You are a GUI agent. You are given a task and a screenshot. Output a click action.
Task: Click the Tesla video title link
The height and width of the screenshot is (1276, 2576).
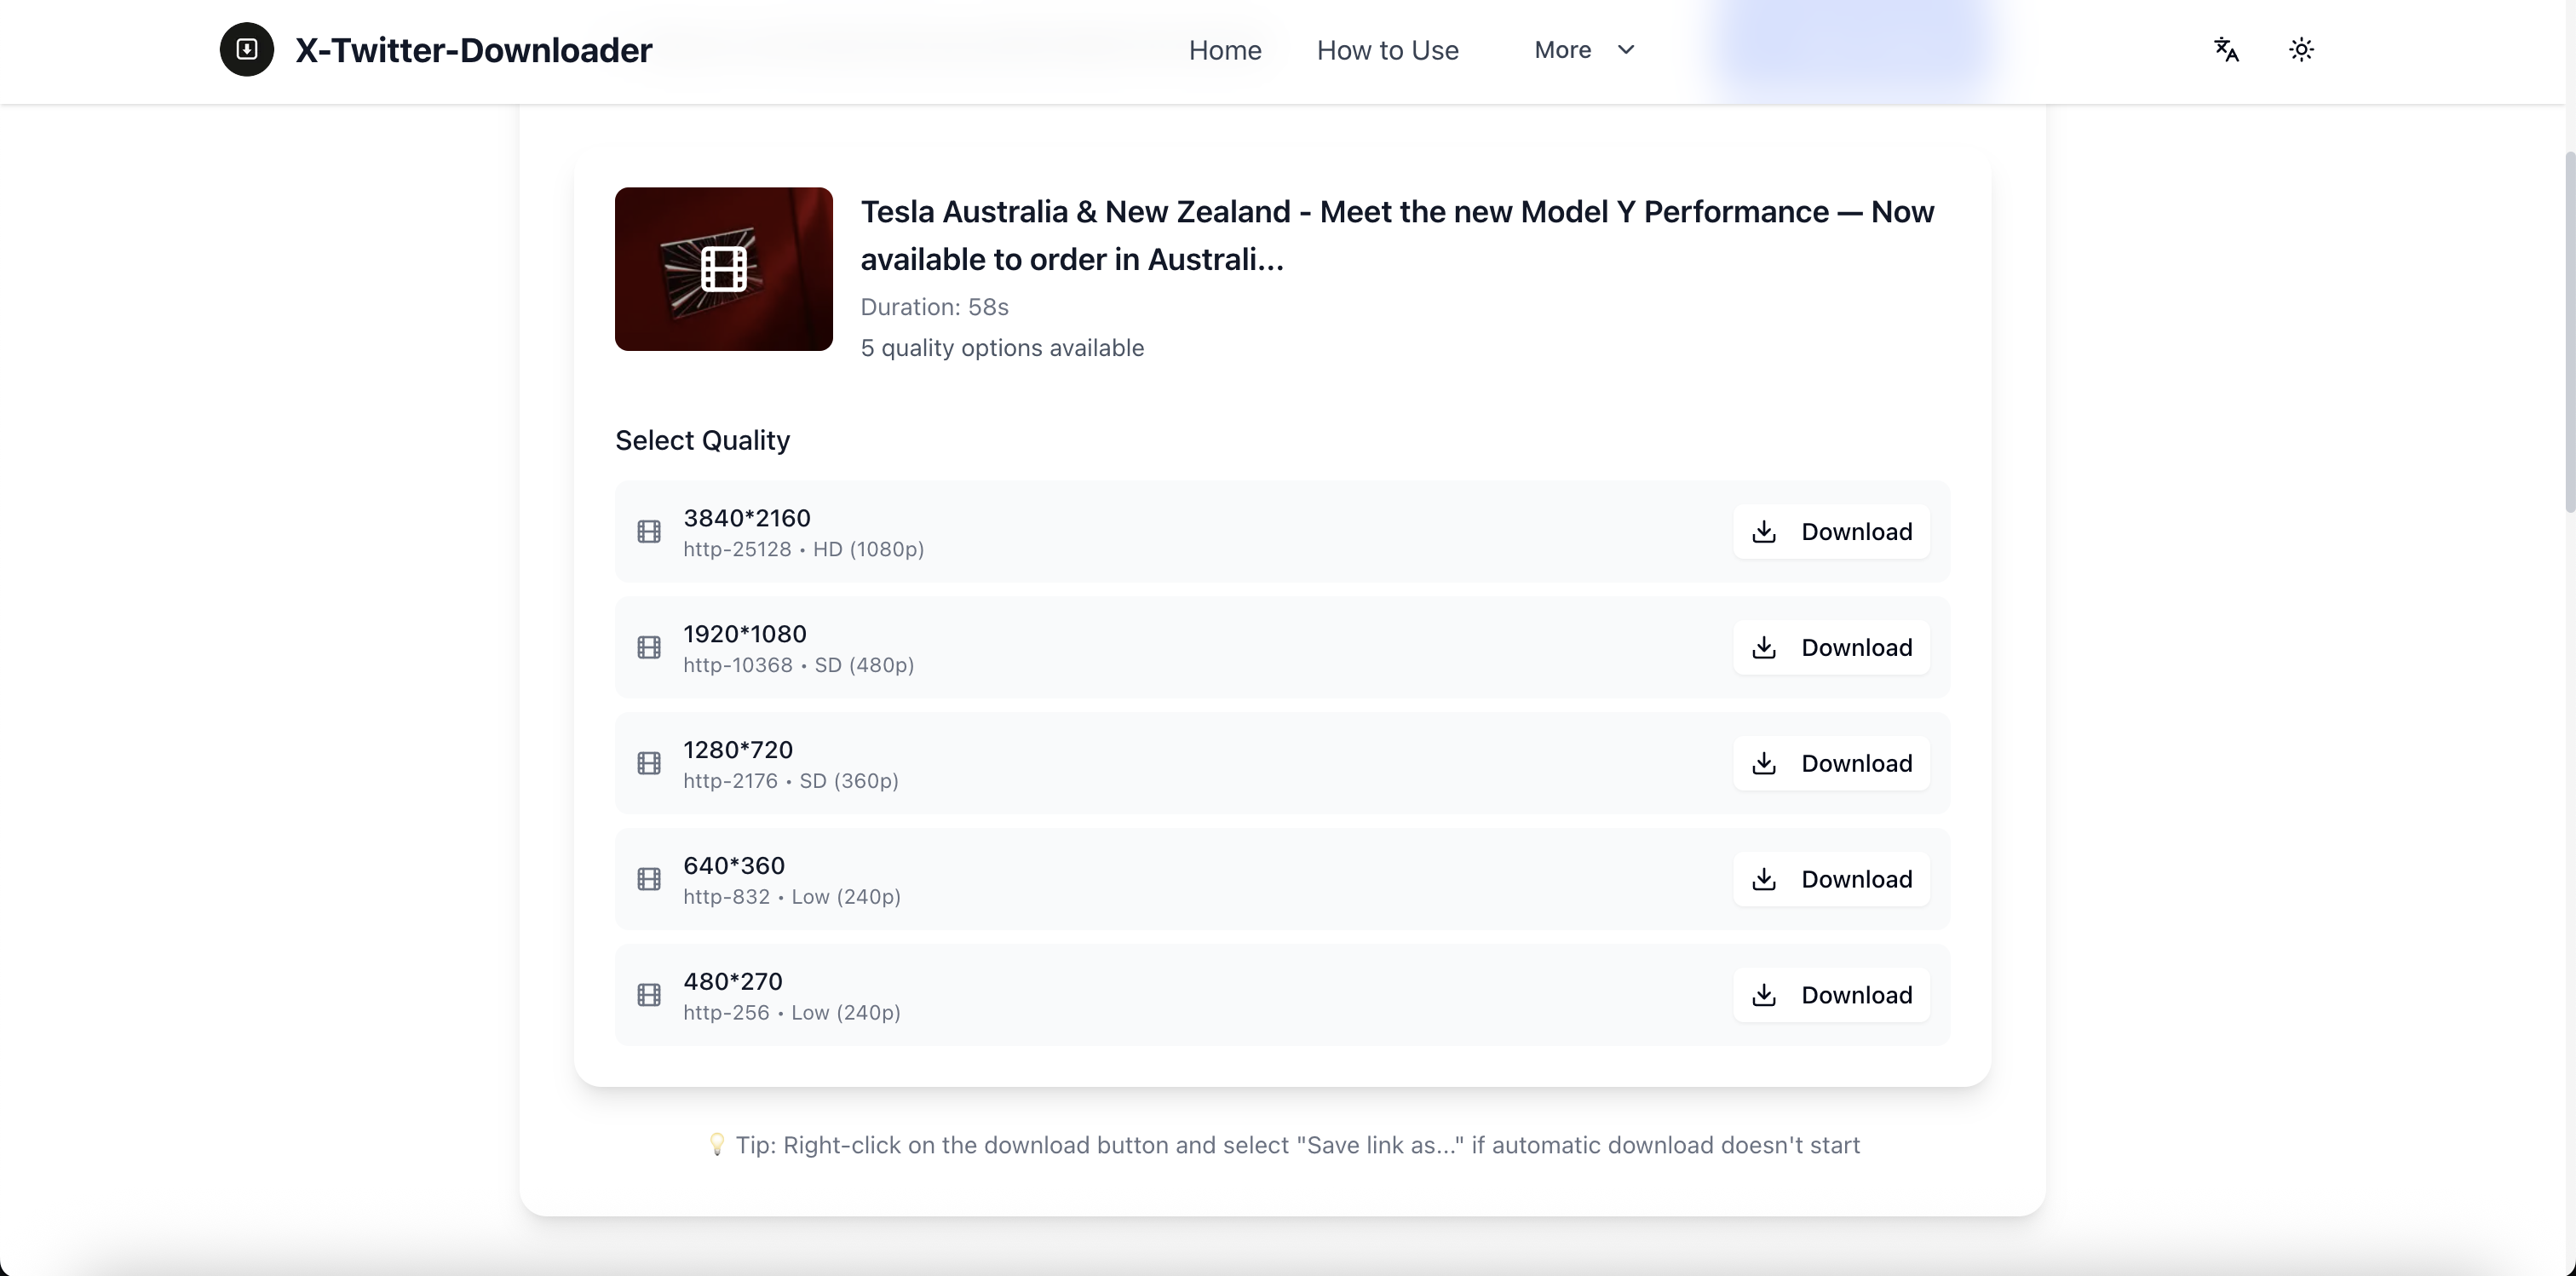tap(1396, 235)
